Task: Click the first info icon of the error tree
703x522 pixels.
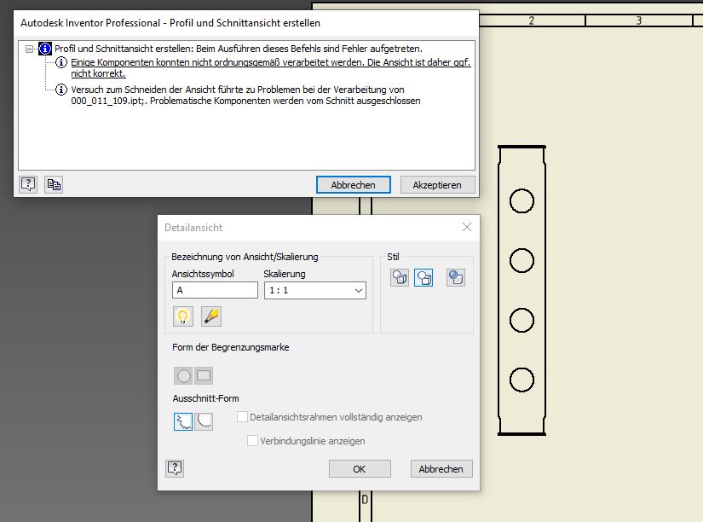Action: 61,62
